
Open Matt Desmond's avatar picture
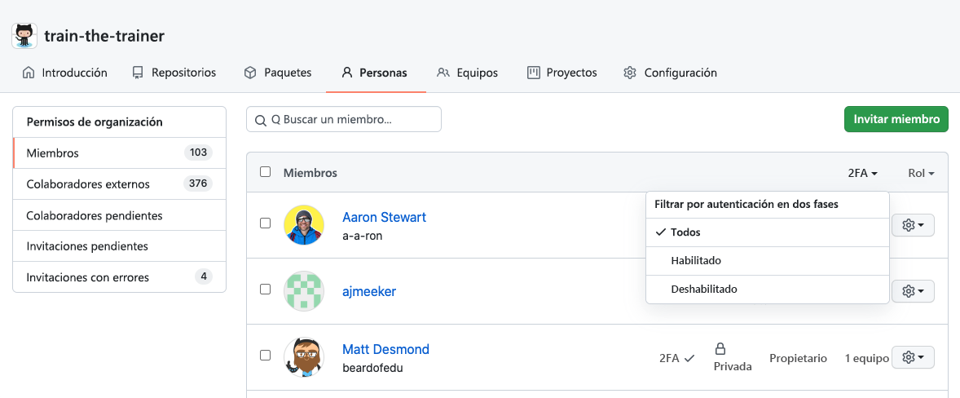coord(304,357)
